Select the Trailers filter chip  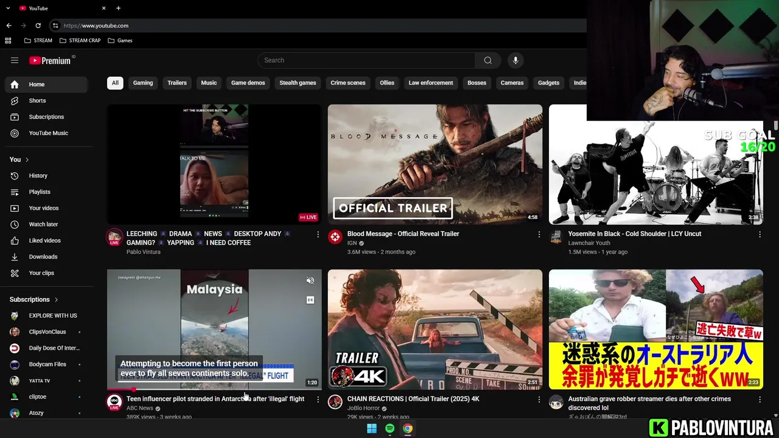(x=177, y=83)
